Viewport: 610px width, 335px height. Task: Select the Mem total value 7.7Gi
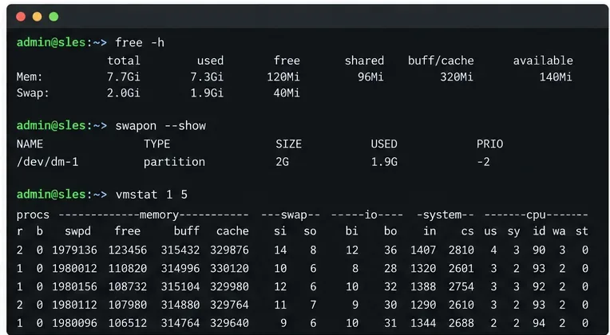[x=124, y=77]
